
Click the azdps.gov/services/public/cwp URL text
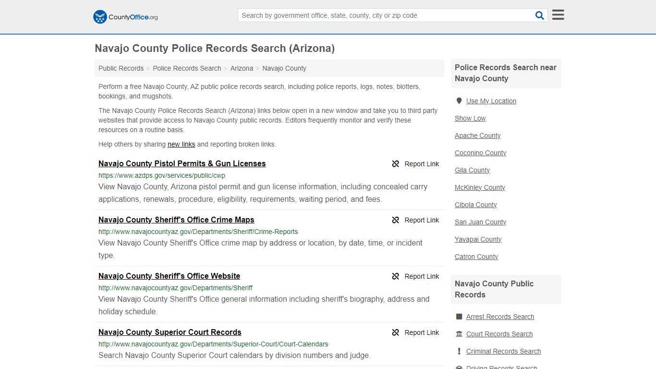162,175
